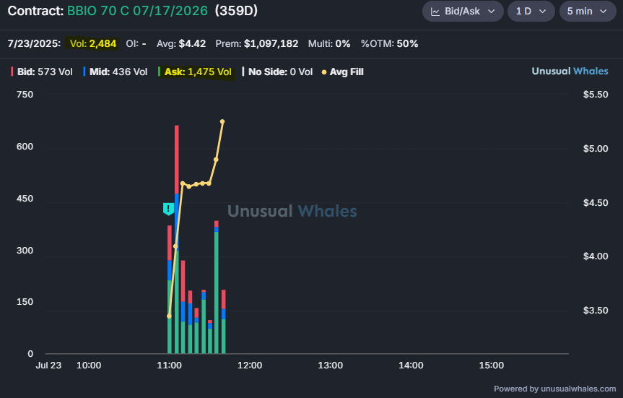Image resolution: width=623 pixels, height=398 pixels.
Task: Click the 7/23/2025 date label
Action: click(x=34, y=43)
